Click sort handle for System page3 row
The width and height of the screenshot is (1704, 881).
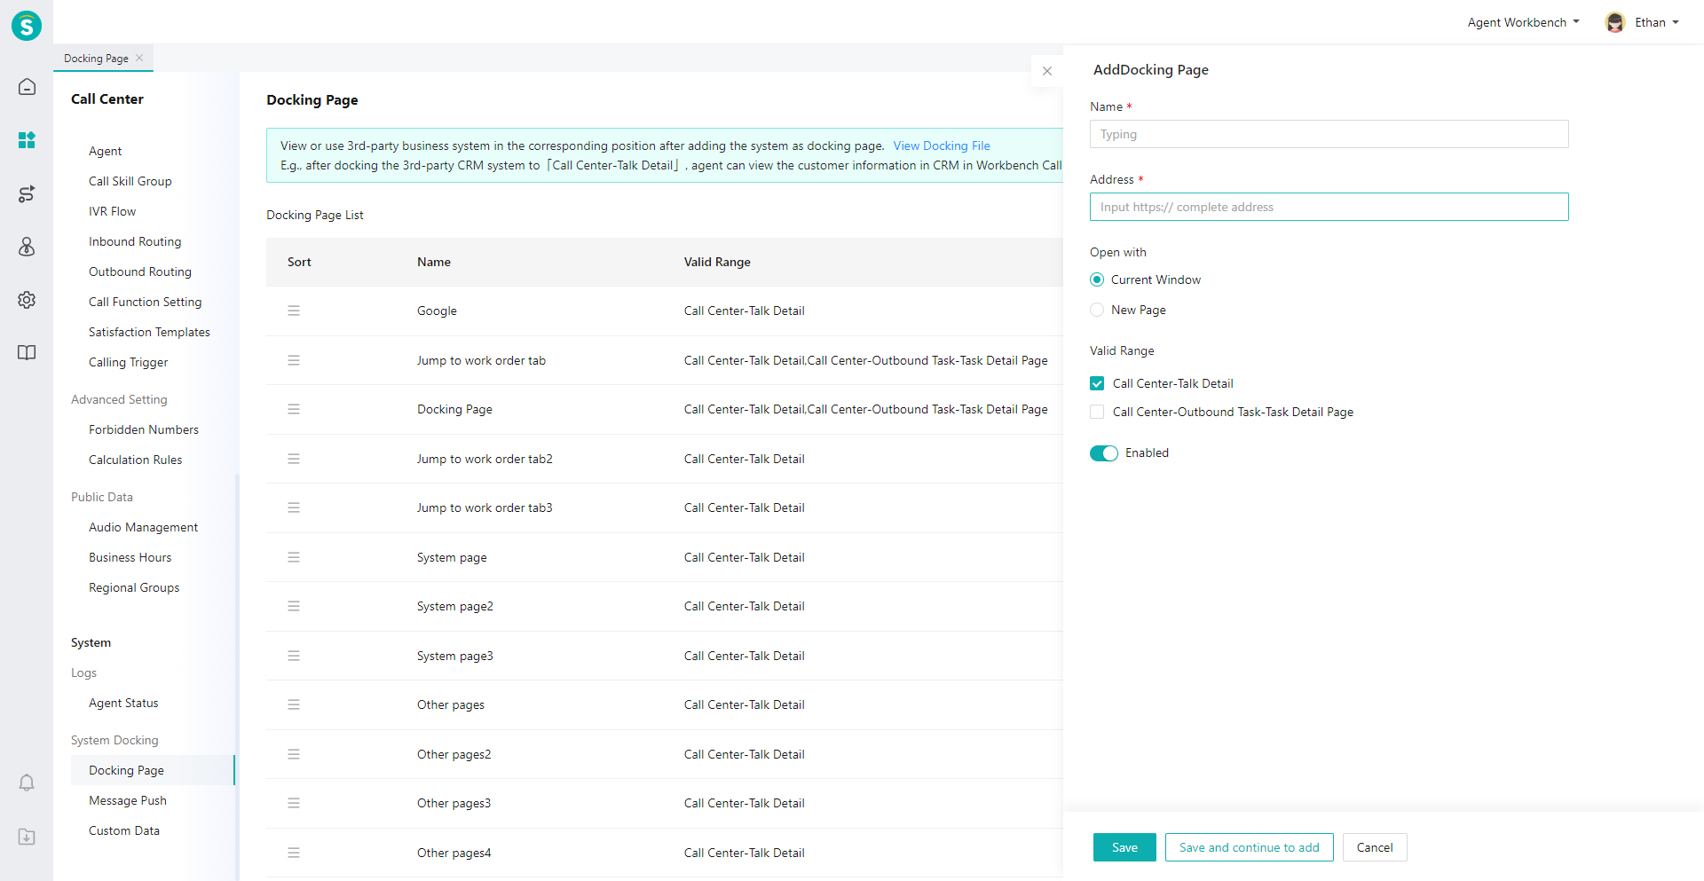click(x=294, y=656)
